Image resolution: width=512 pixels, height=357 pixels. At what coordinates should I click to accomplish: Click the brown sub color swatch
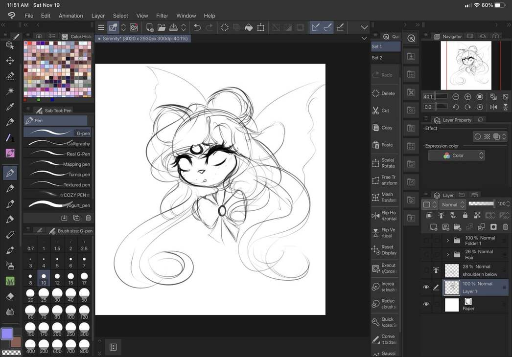16,343
